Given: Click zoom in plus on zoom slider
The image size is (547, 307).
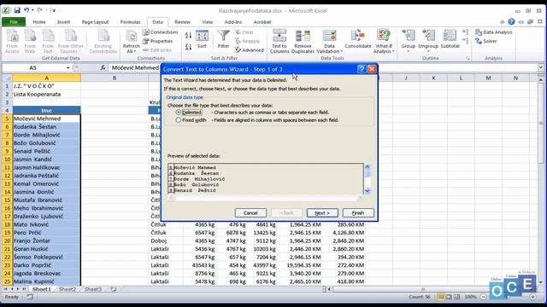Looking at the screenshot, I should [532, 297].
